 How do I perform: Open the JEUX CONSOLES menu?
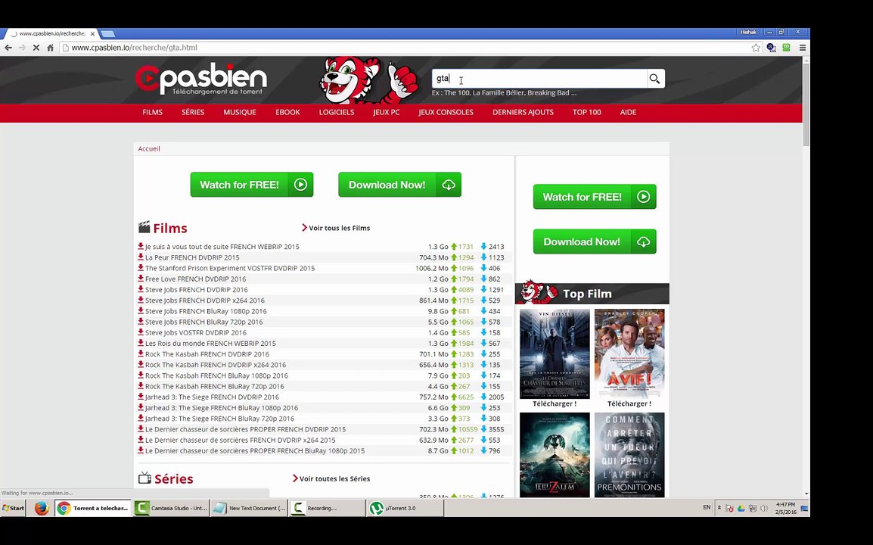446,113
